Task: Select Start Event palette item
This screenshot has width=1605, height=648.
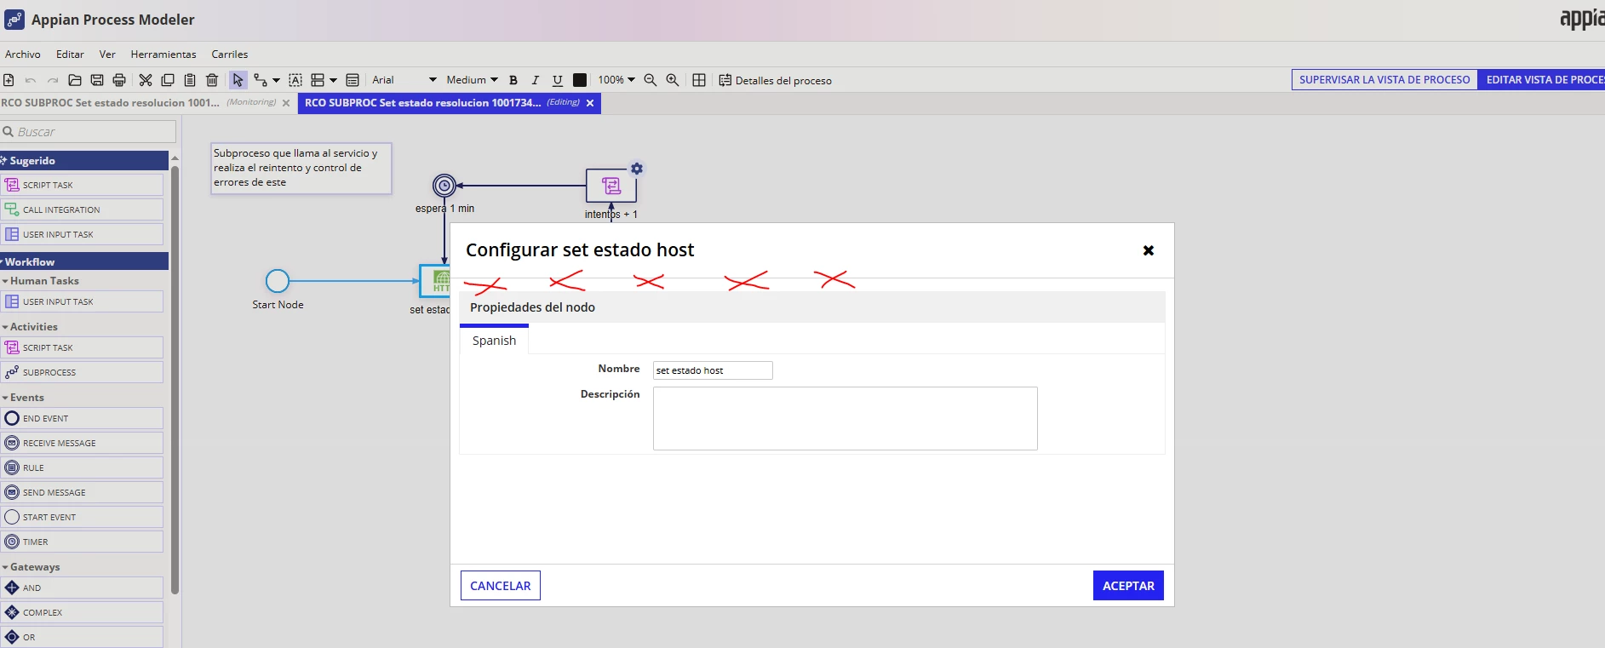Action: (x=82, y=517)
